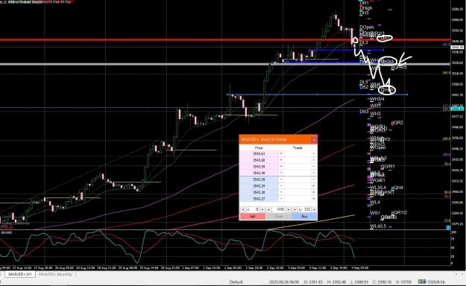Decrease the take profit value 112
This screenshot has height=286, width=466.
(x=295, y=209)
